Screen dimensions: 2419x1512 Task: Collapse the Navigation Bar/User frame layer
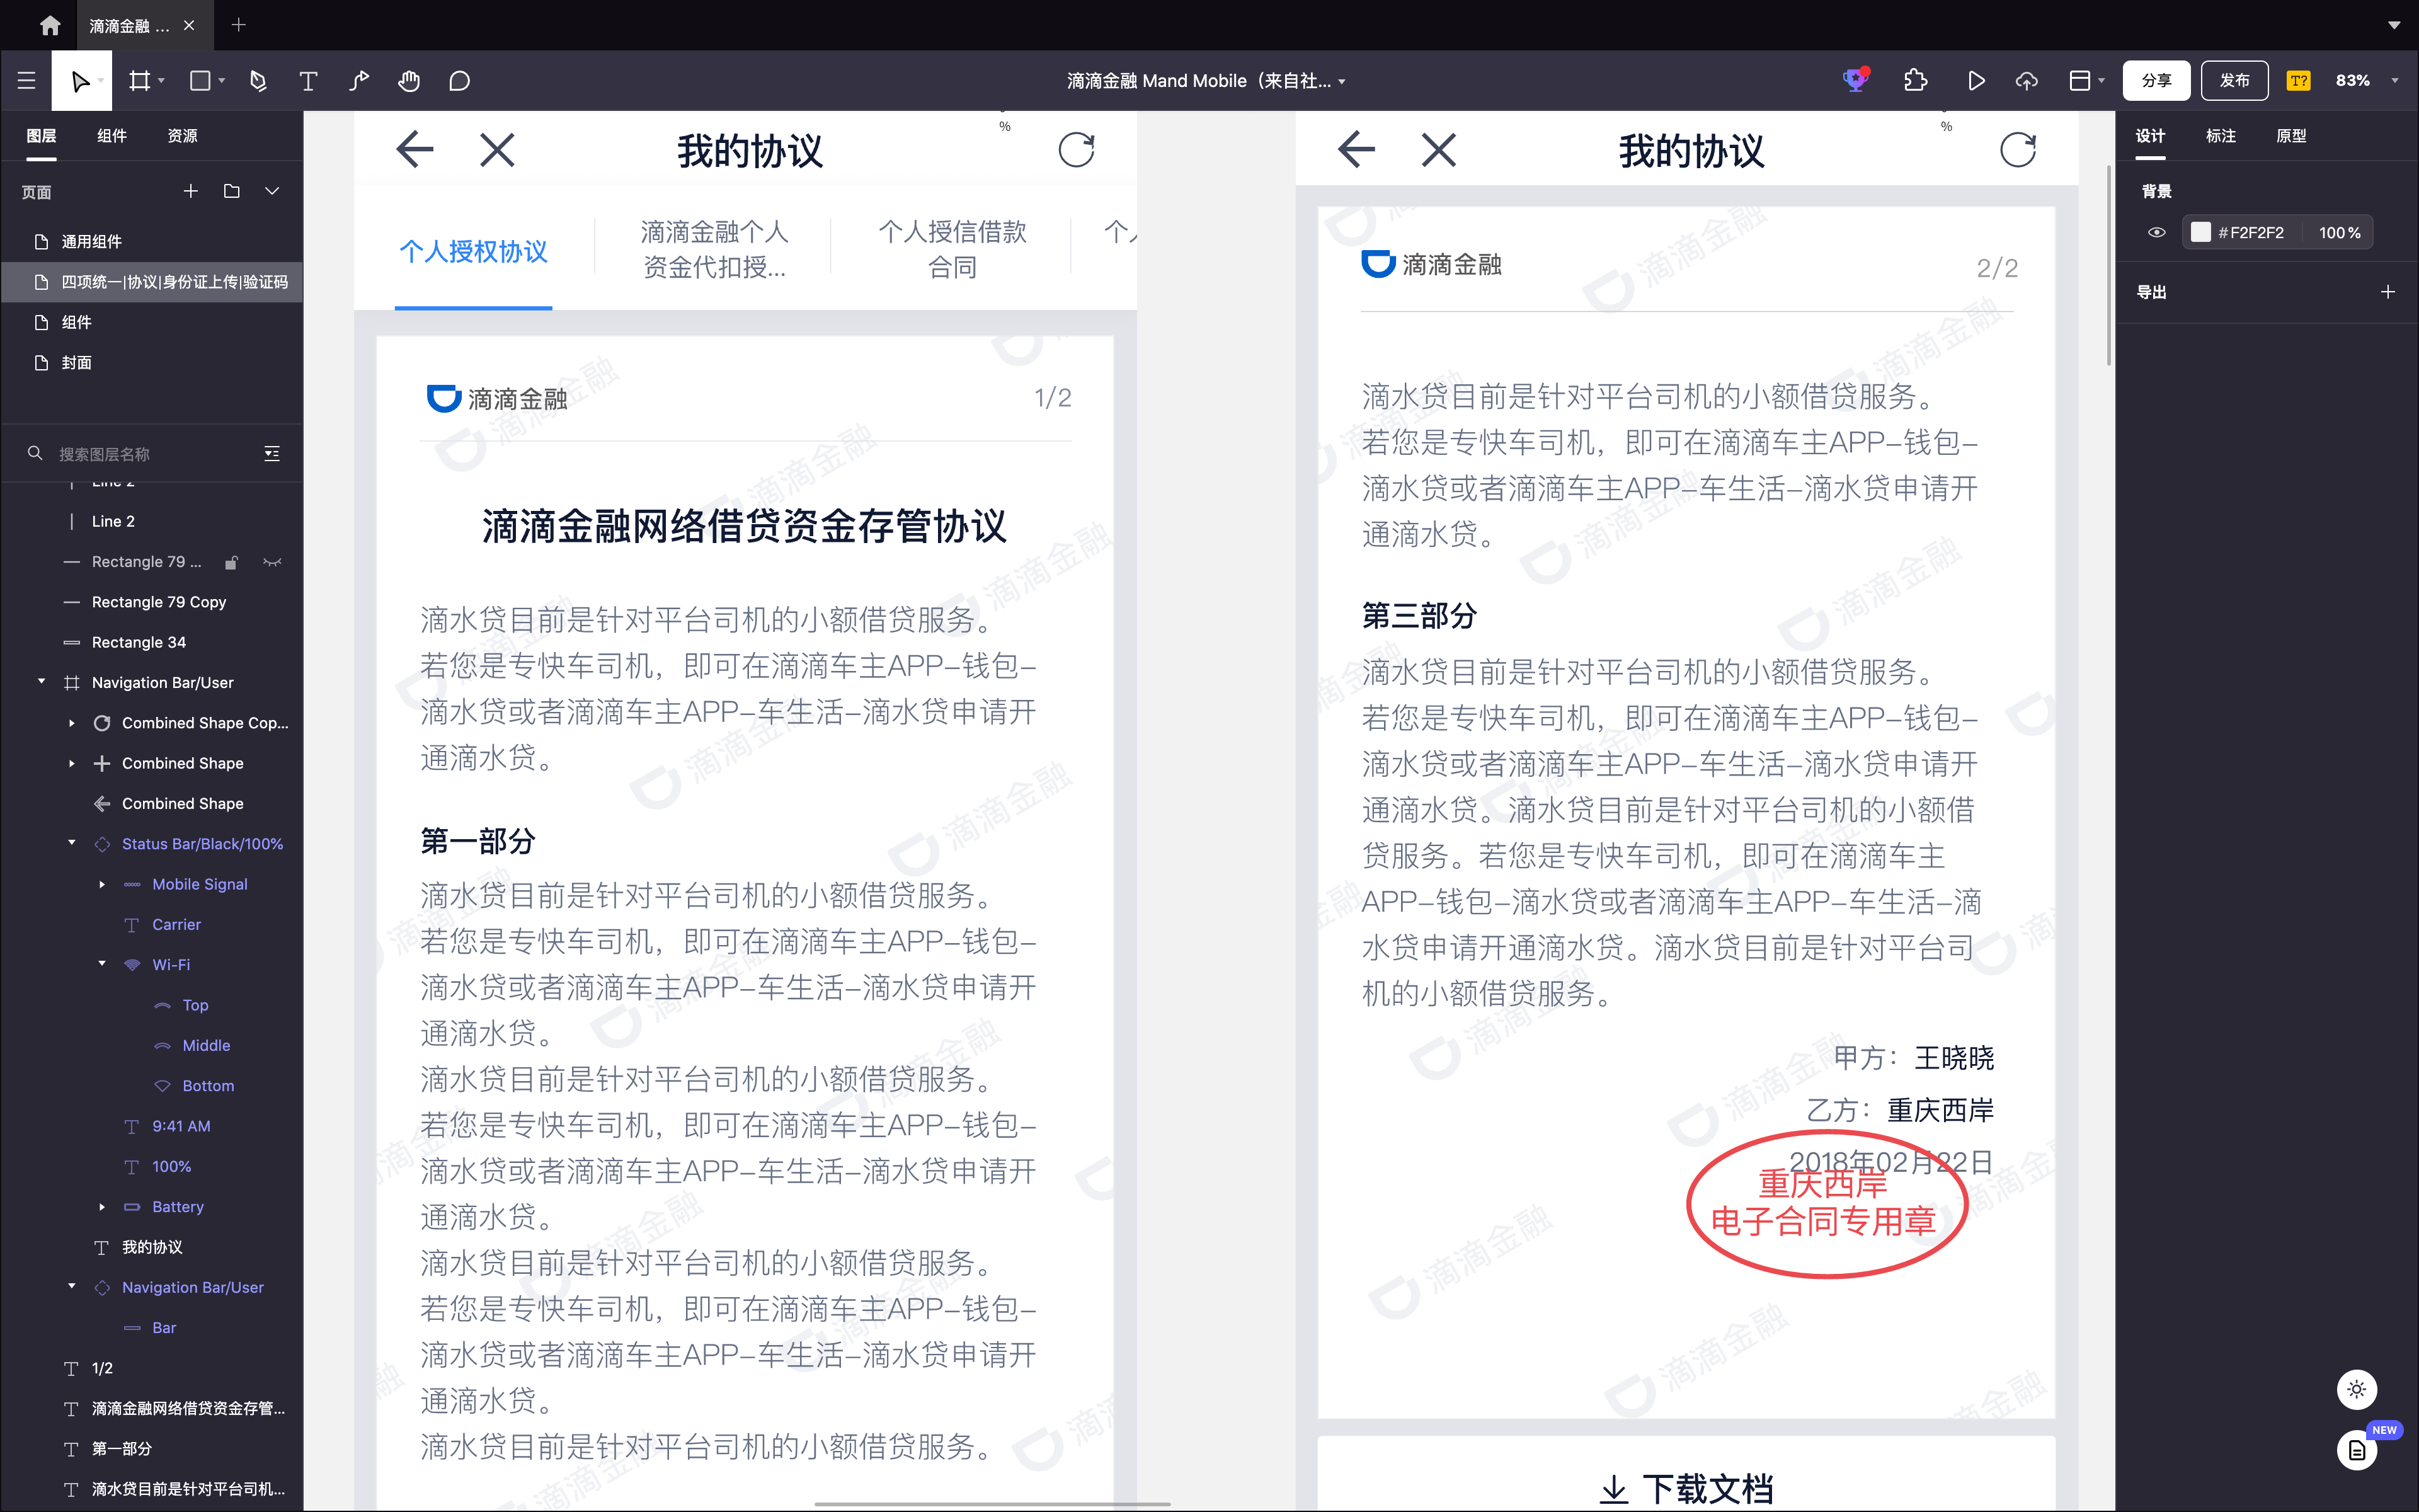click(41, 682)
